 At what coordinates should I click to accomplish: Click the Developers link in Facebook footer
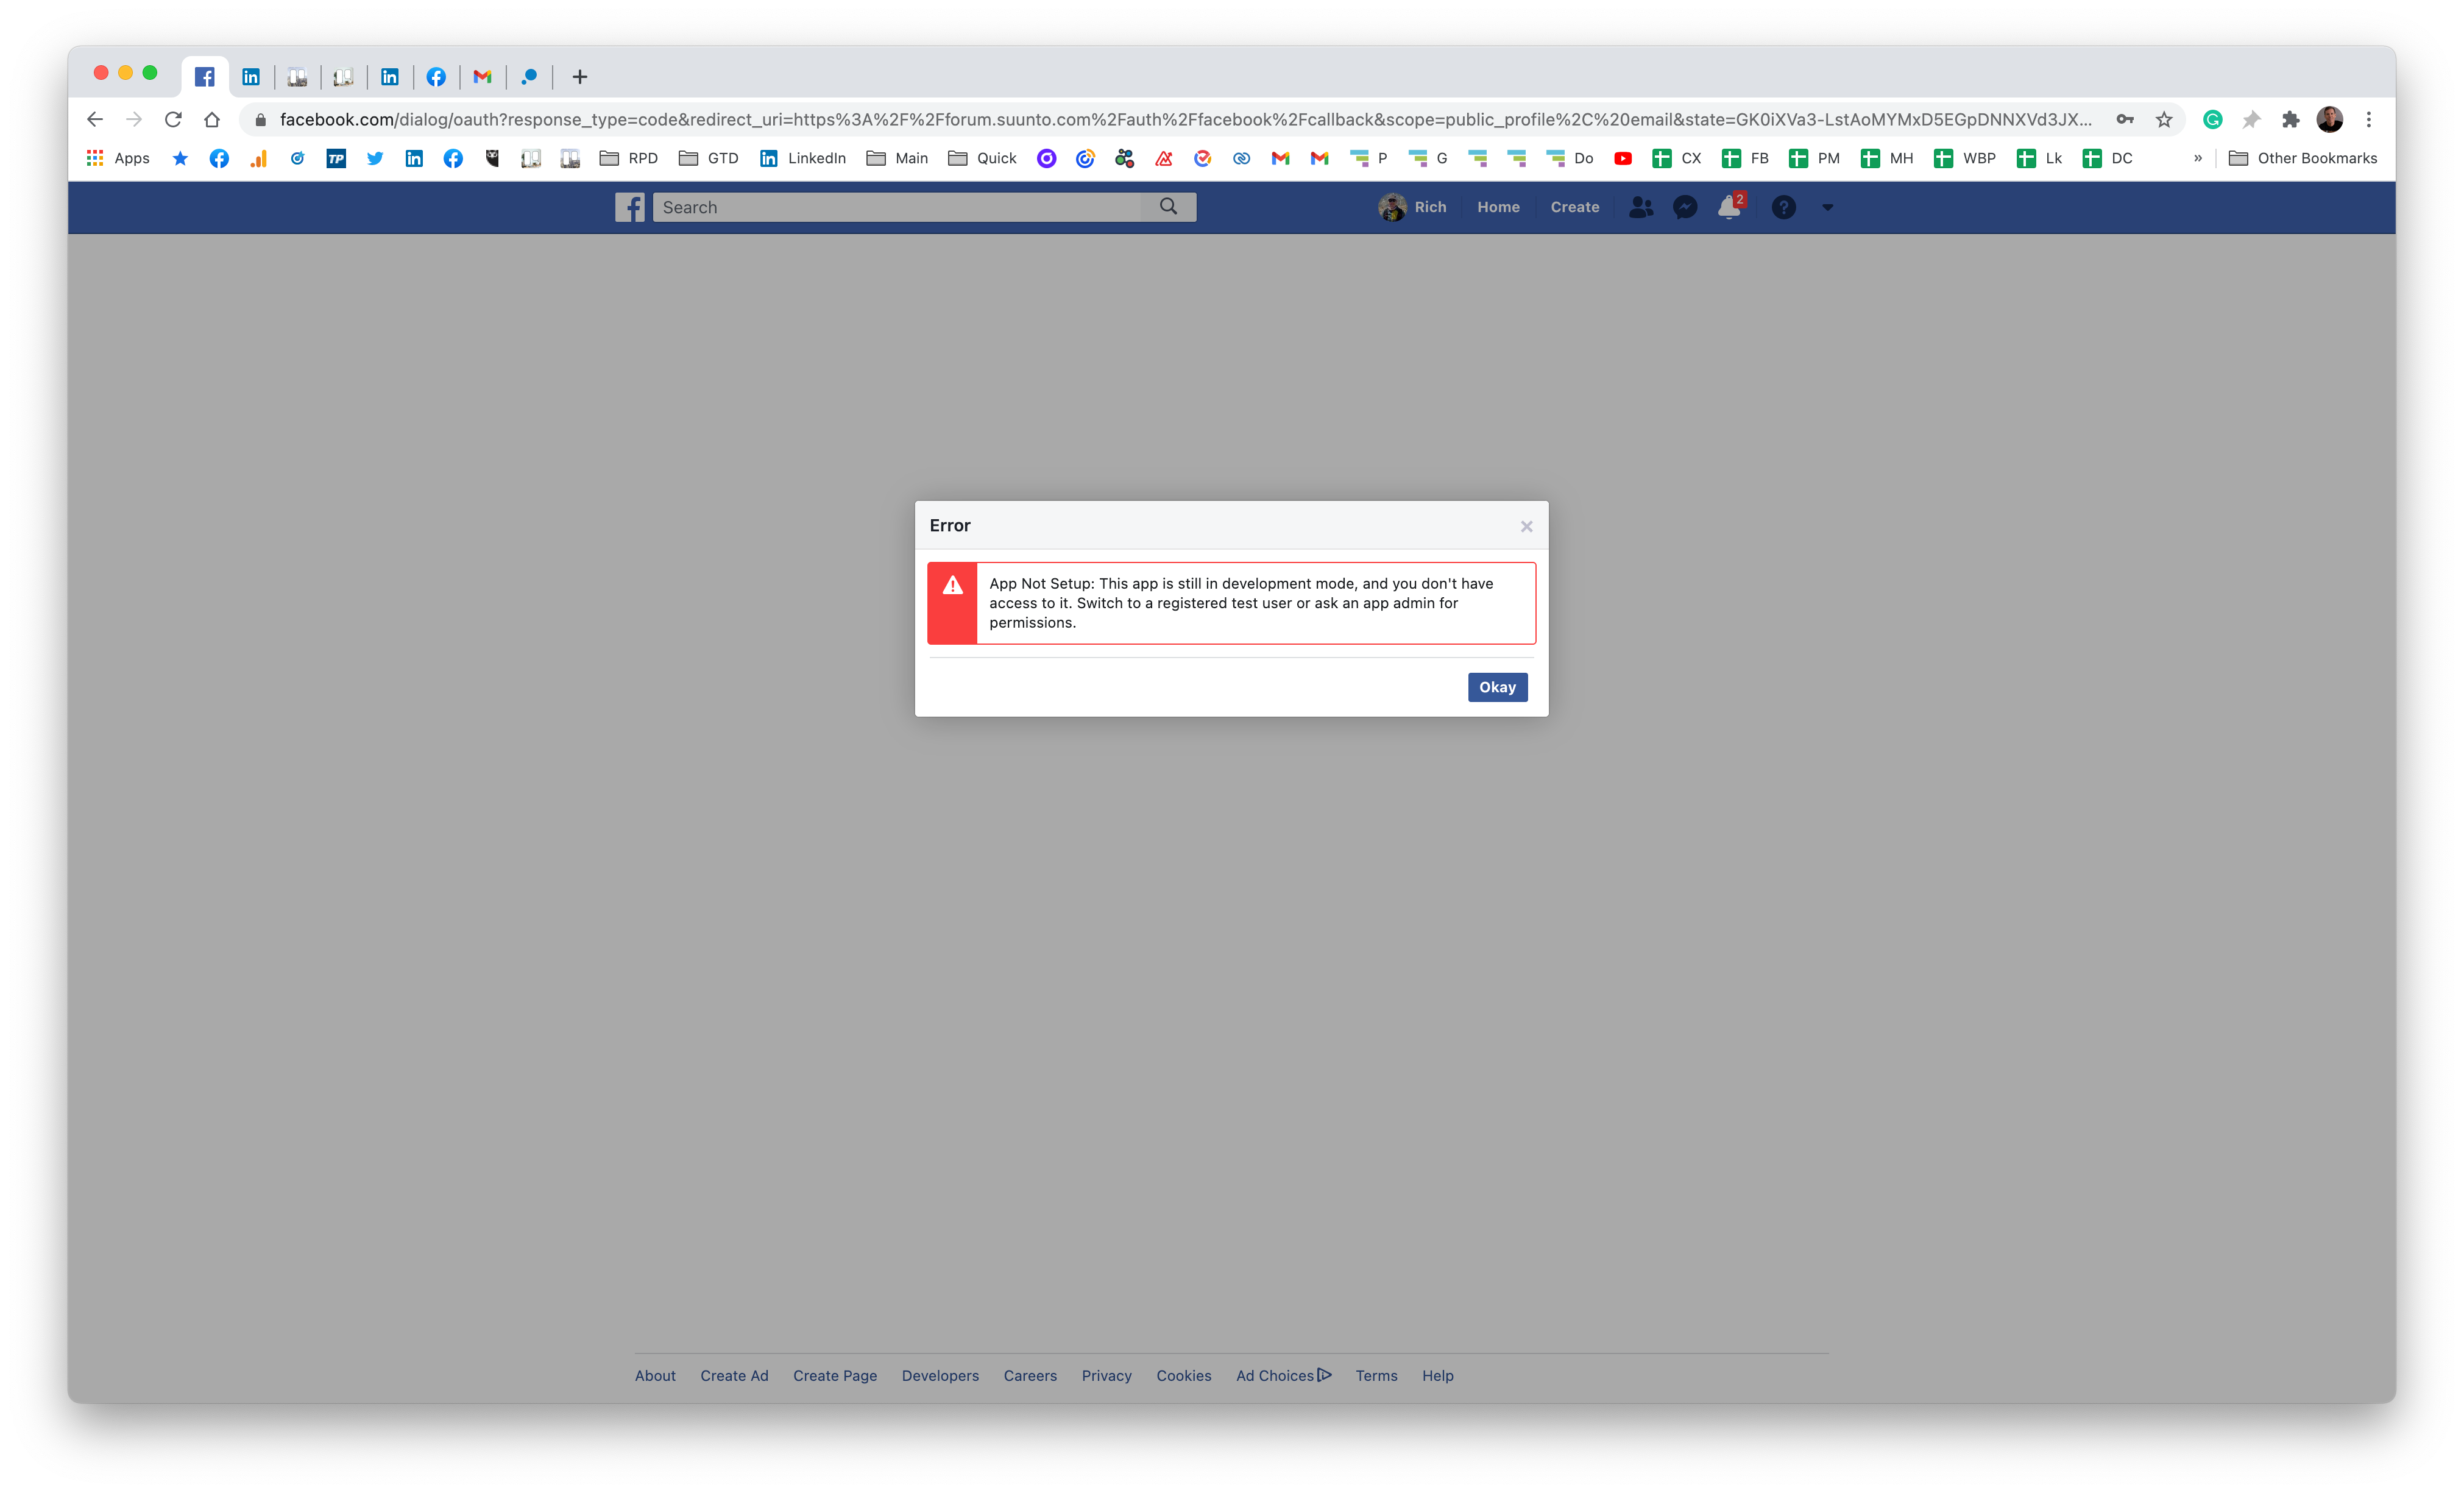pyautogui.click(x=938, y=1375)
